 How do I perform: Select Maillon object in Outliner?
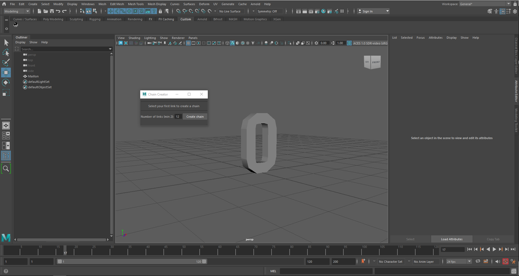(x=33, y=76)
